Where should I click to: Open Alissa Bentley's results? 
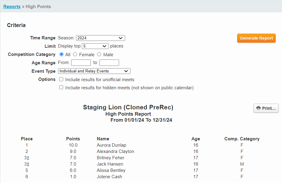pos(111,170)
